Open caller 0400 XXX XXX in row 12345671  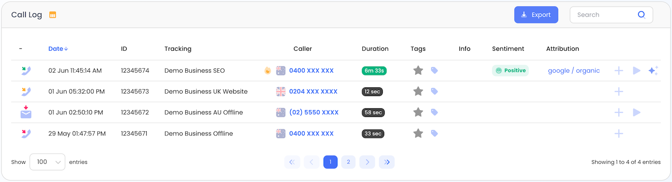(x=311, y=134)
